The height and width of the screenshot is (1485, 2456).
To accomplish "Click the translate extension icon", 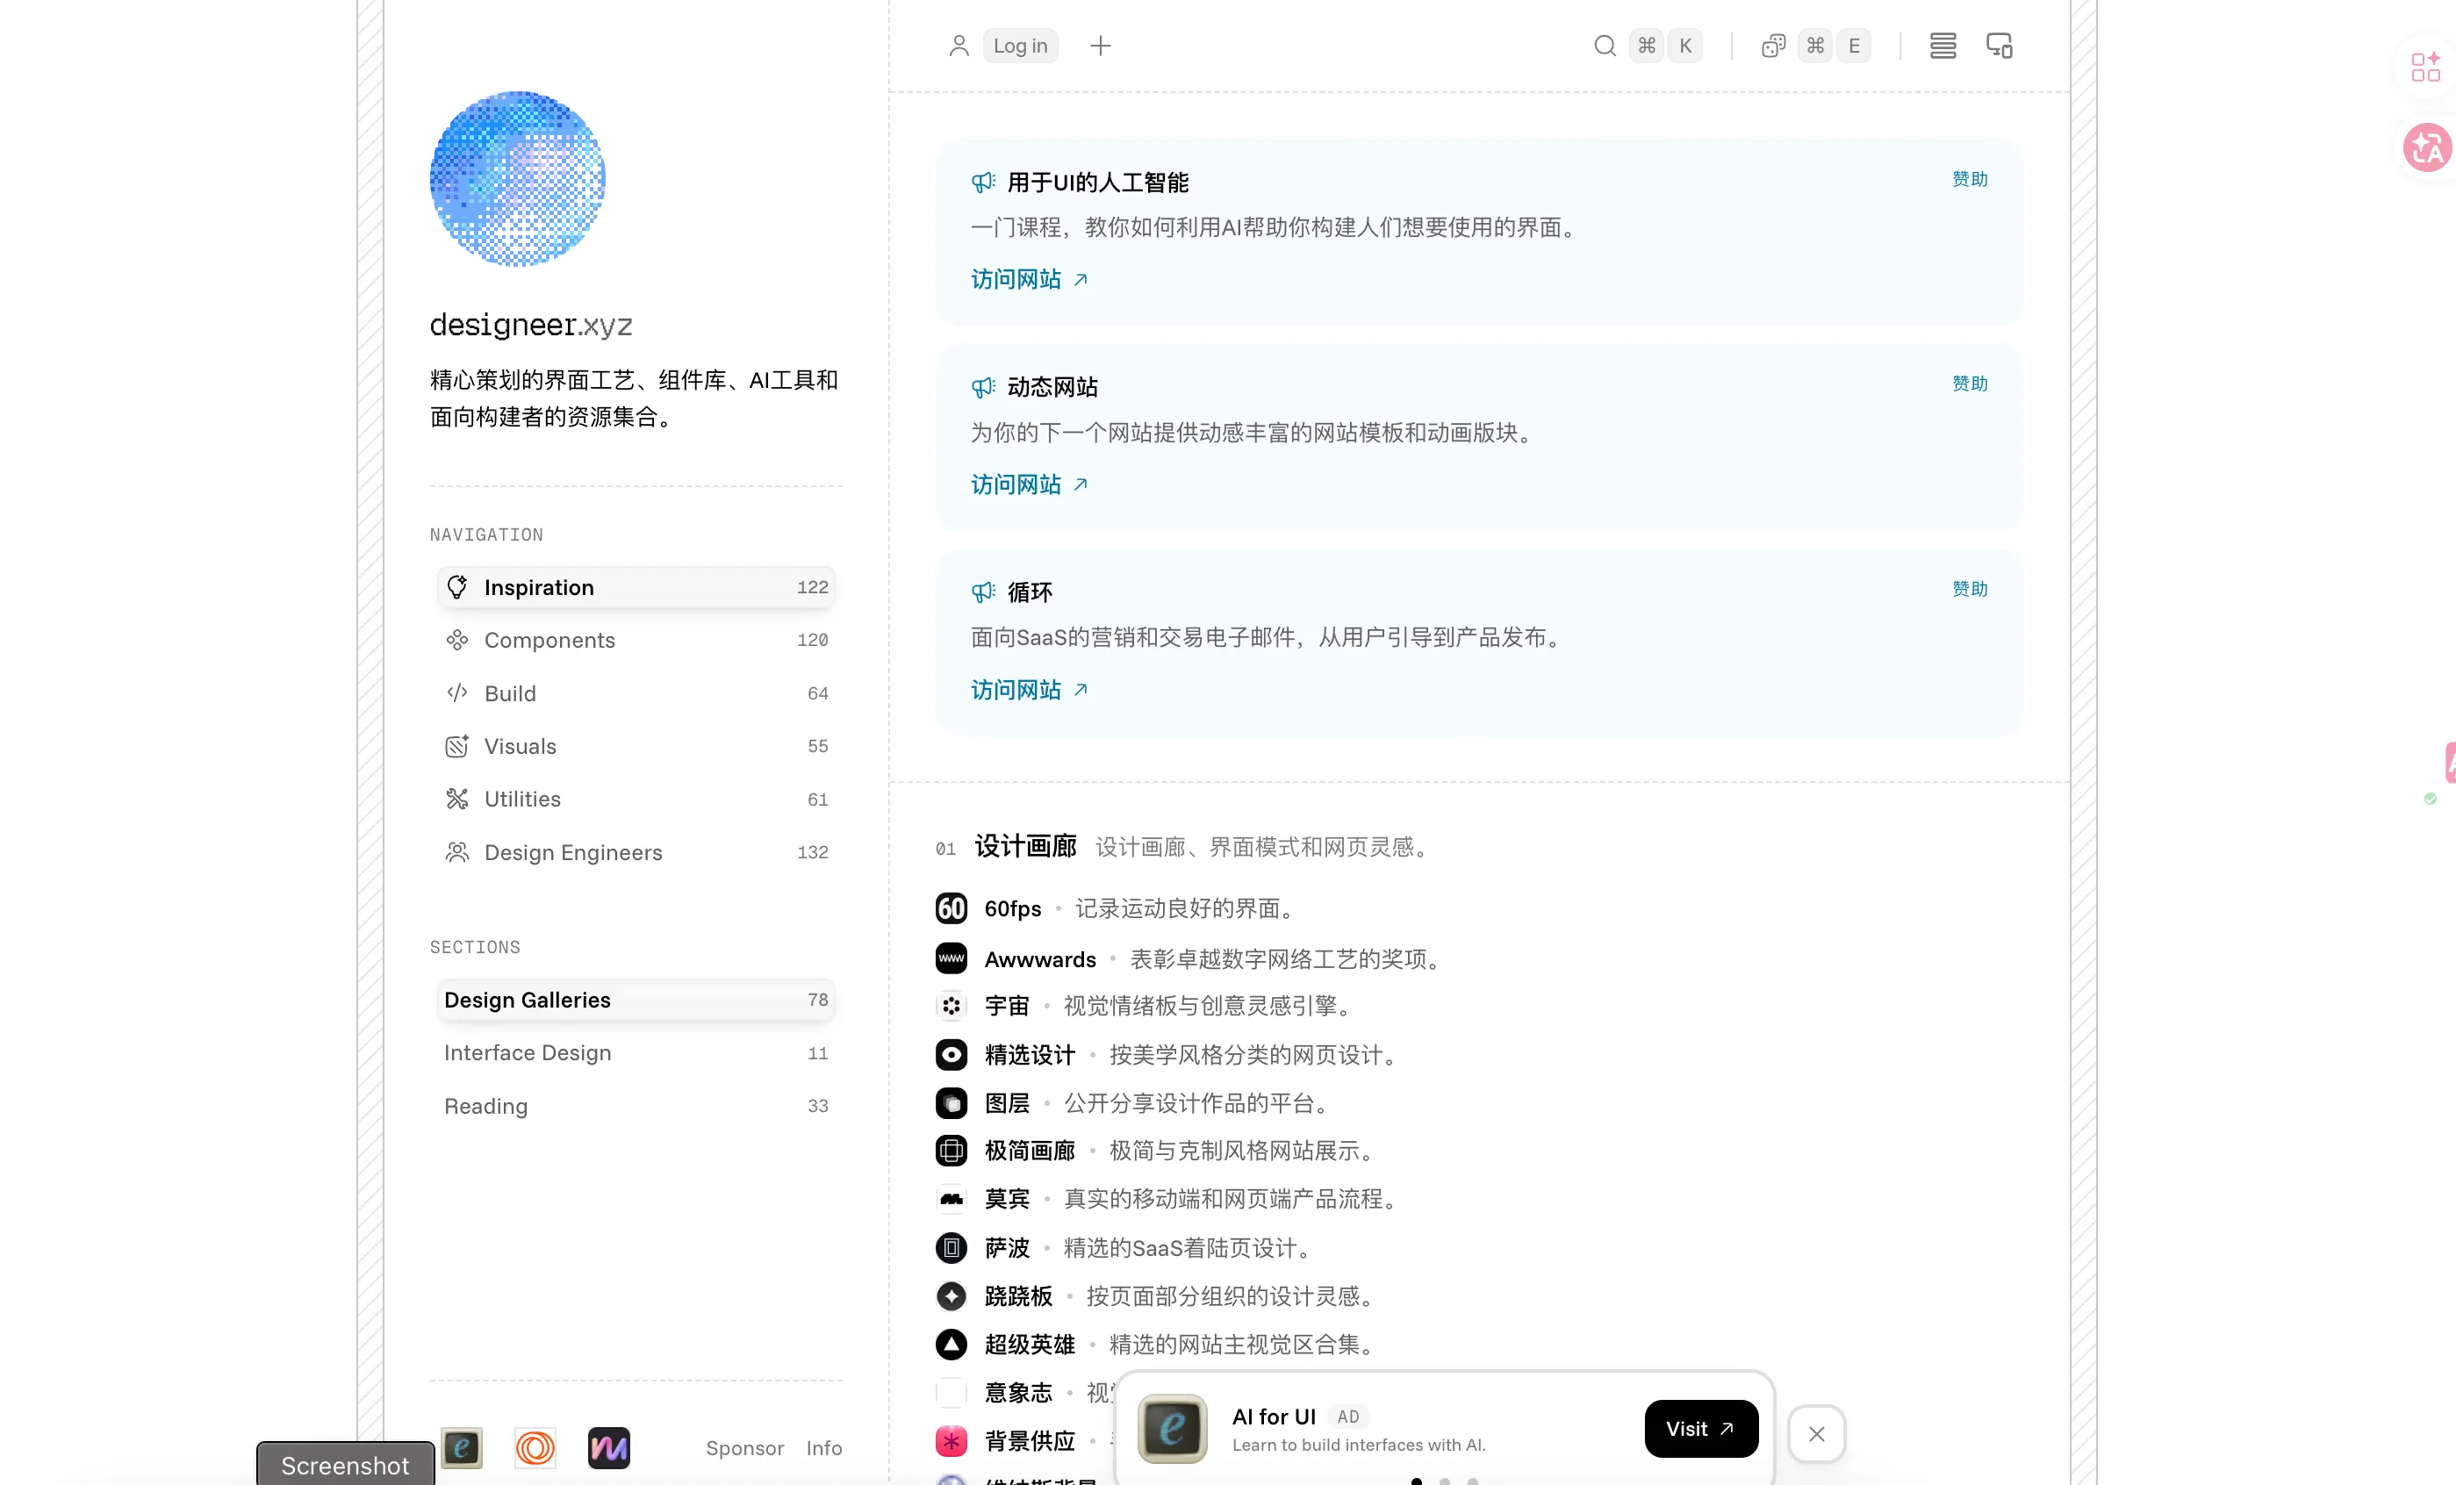I will (2427, 148).
